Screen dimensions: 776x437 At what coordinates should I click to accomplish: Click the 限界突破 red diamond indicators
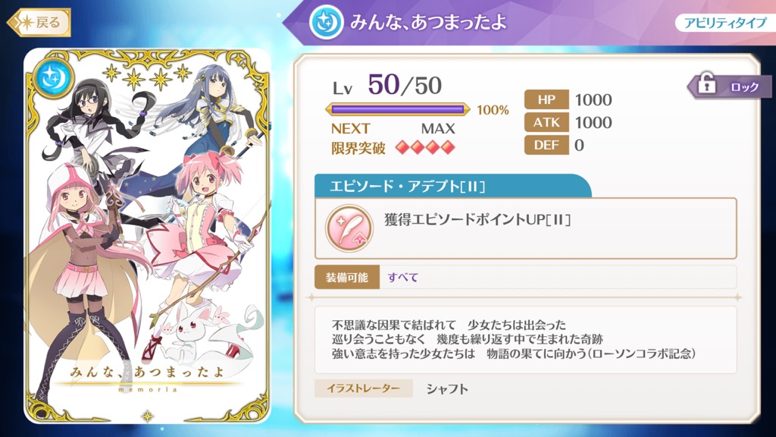click(x=425, y=148)
